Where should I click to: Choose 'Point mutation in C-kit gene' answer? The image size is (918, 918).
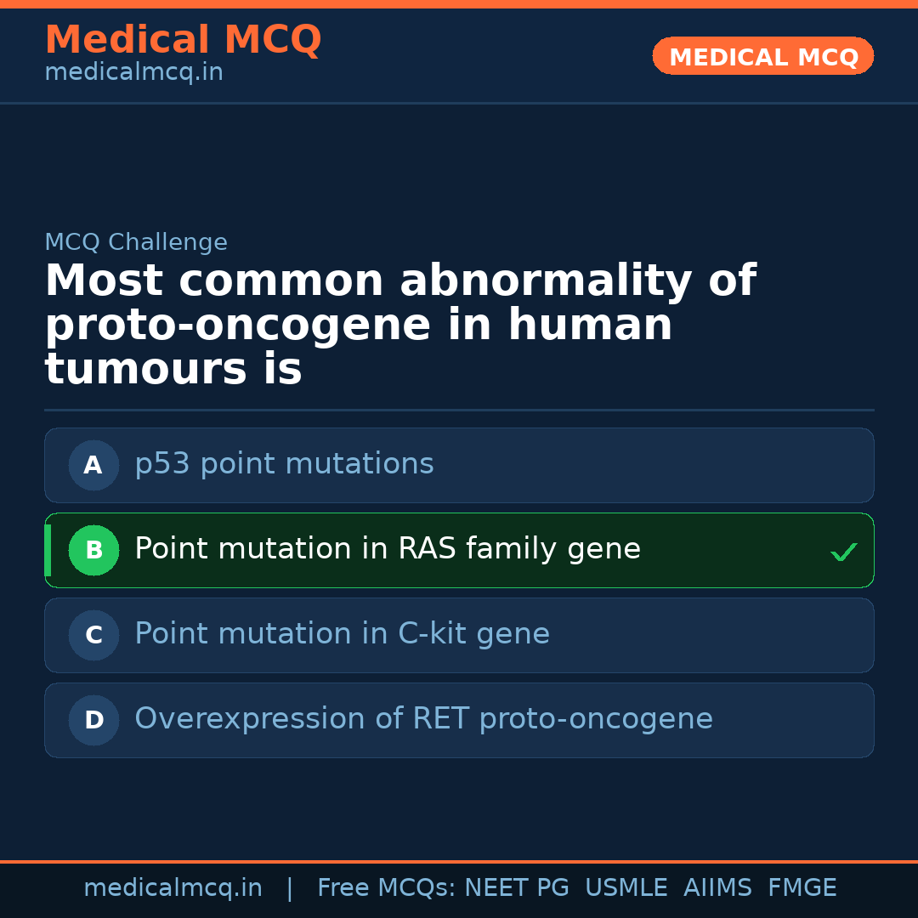click(342, 634)
